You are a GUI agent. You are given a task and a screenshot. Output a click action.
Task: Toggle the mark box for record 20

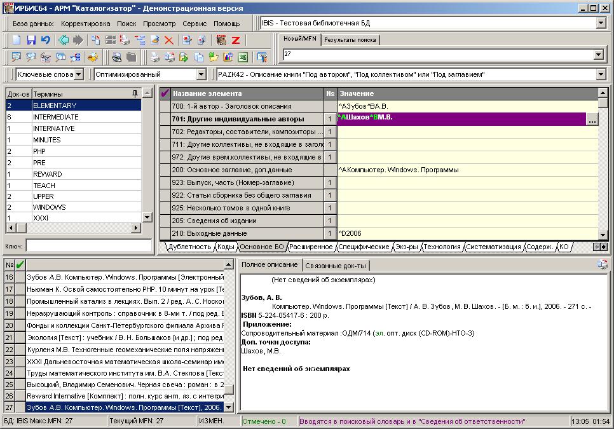pos(20,325)
